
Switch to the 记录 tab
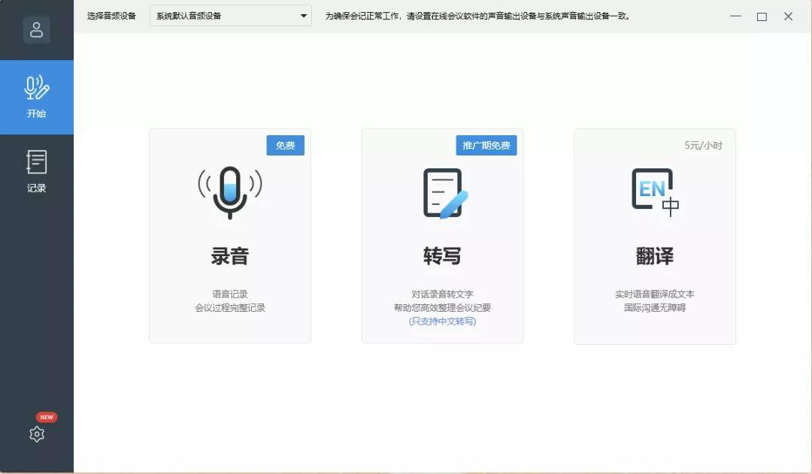(x=36, y=171)
